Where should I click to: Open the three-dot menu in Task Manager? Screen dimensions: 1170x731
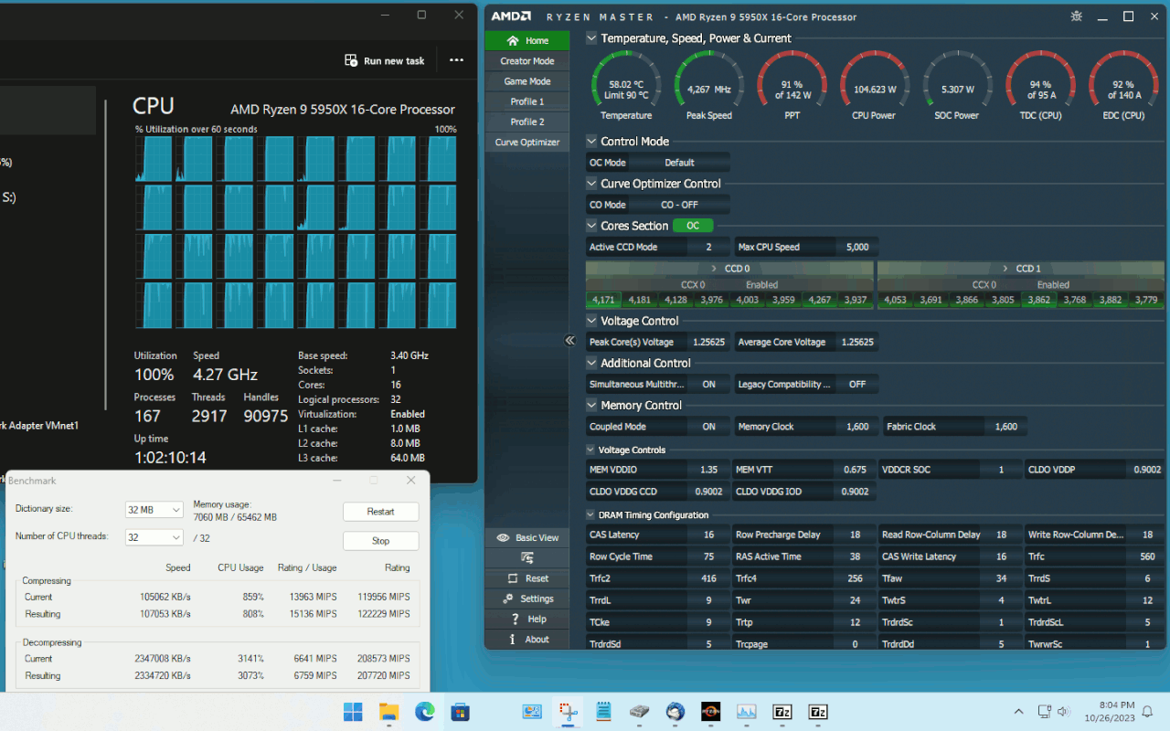click(x=456, y=60)
